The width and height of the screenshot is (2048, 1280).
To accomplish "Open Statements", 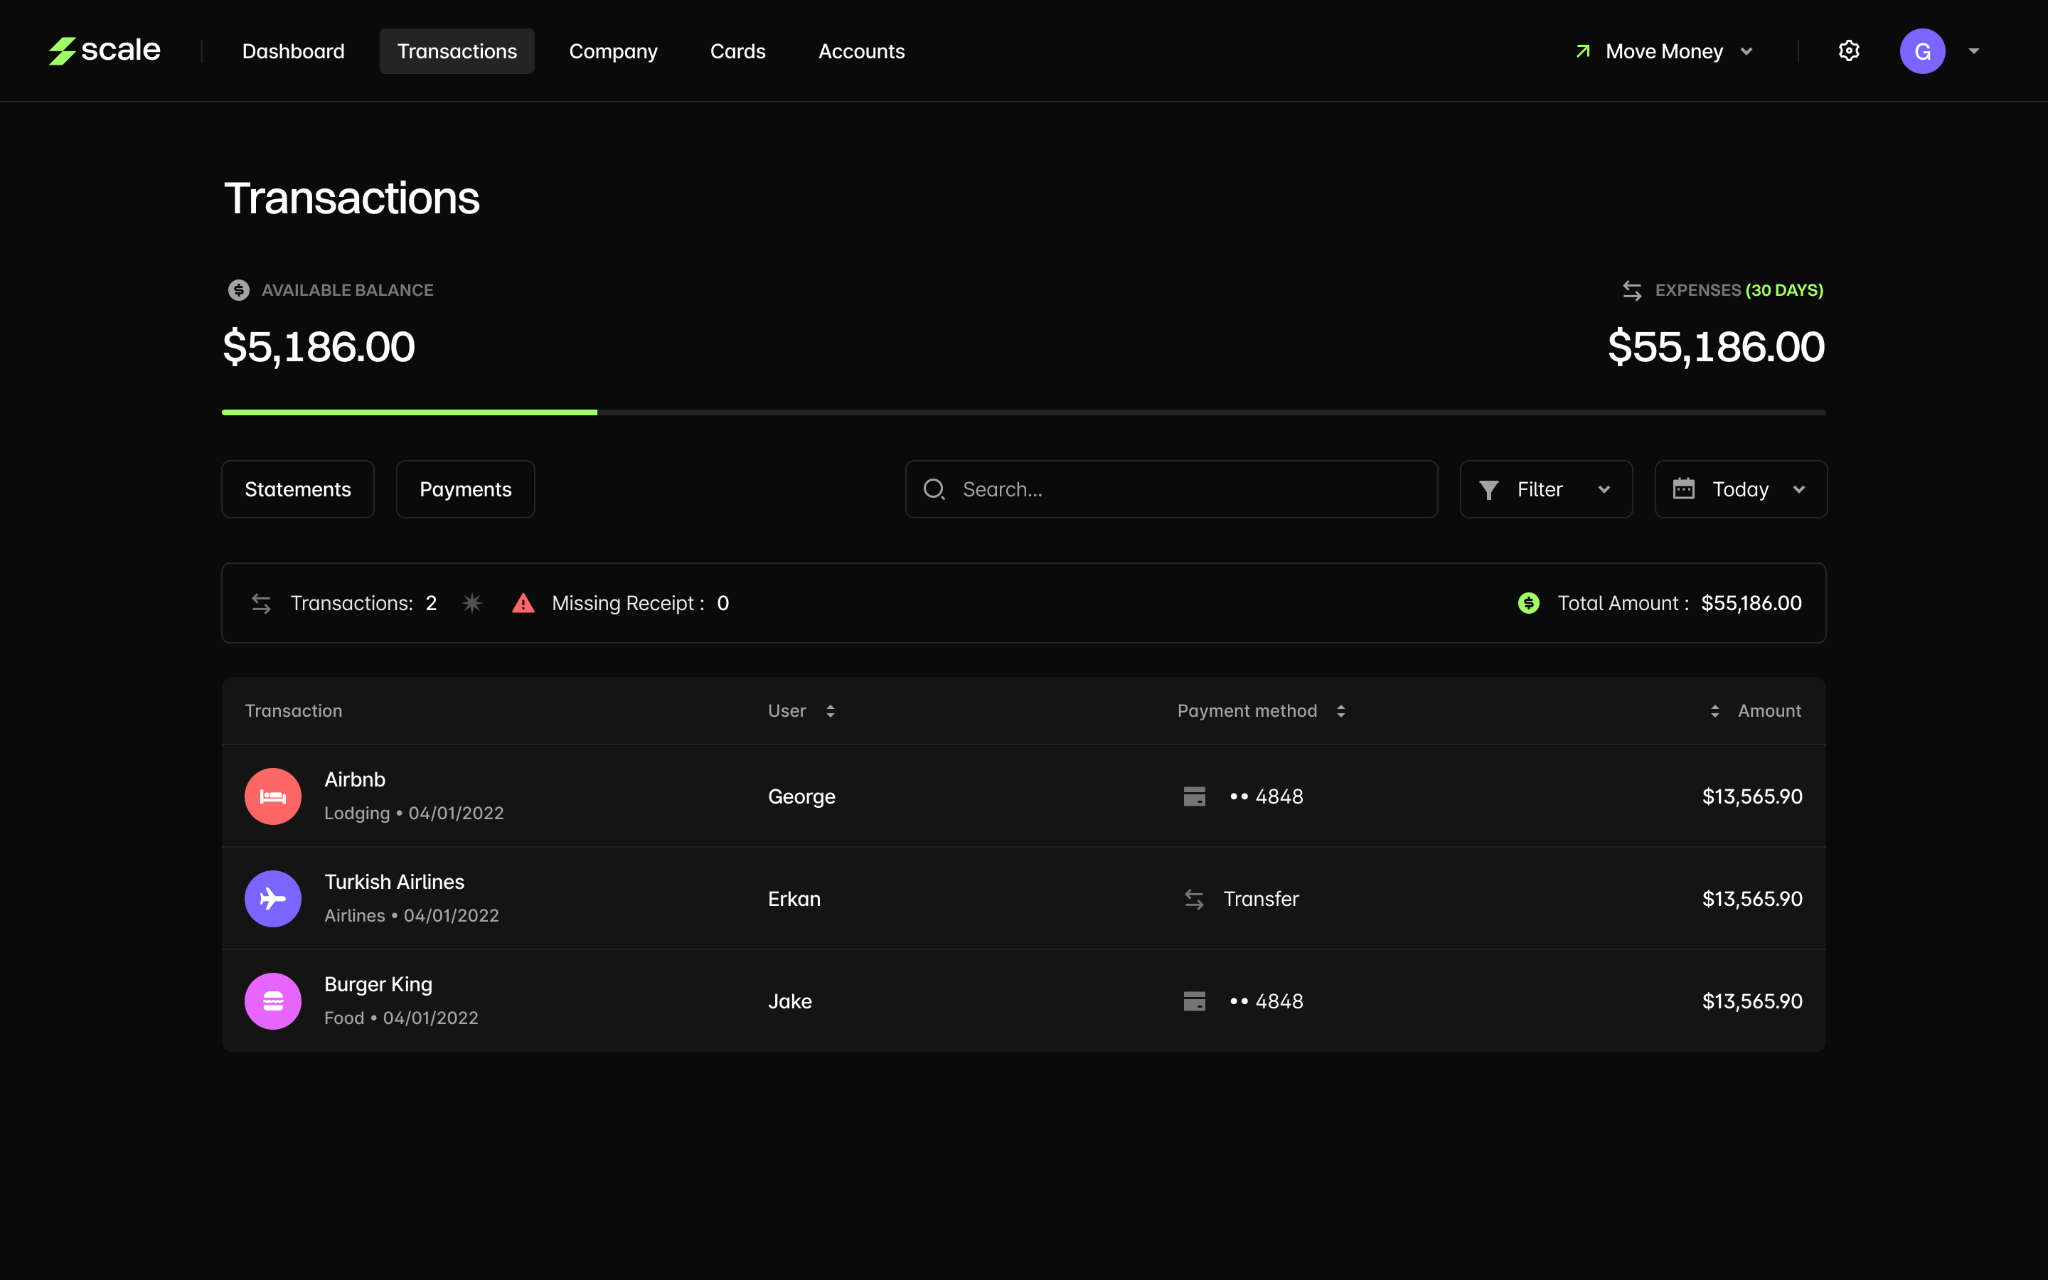I will 297,489.
